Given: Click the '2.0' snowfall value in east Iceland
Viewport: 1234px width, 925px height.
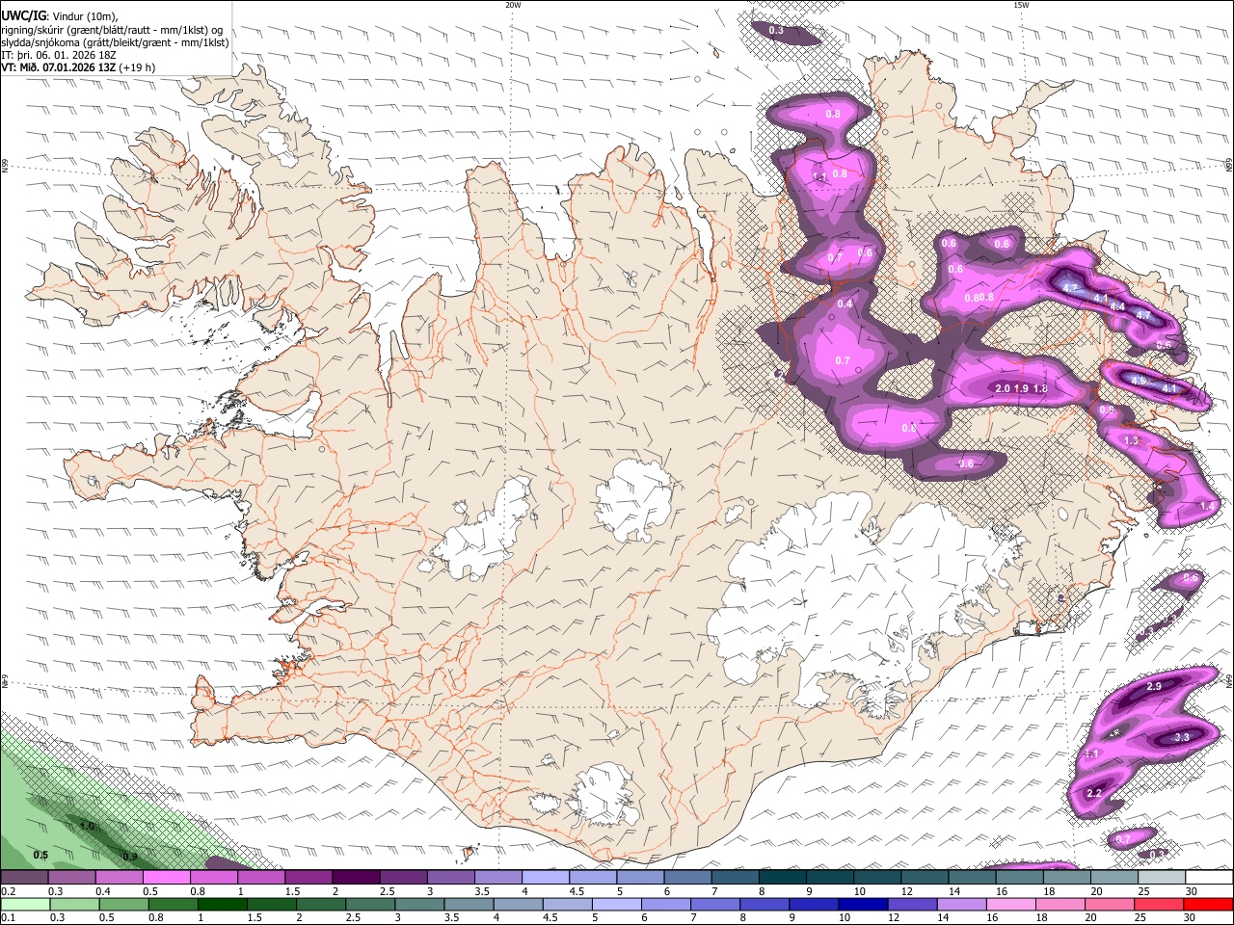Looking at the screenshot, I should click(1003, 388).
